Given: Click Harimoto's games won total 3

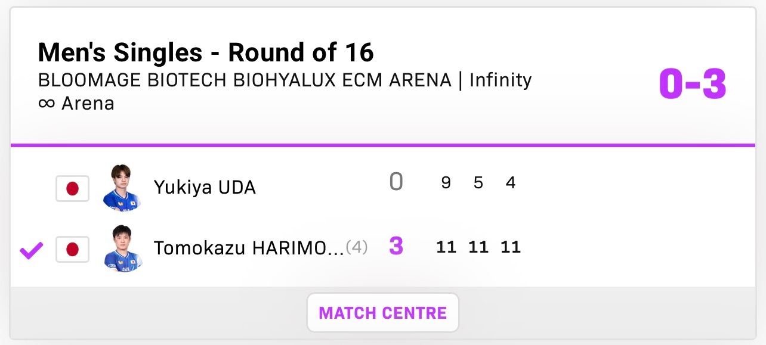Looking at the screenshot, I should (396, 246).
